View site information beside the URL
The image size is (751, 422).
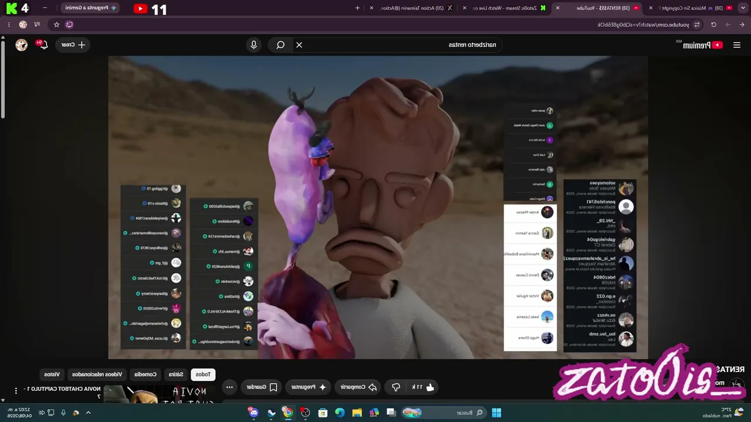pos(697,25)
